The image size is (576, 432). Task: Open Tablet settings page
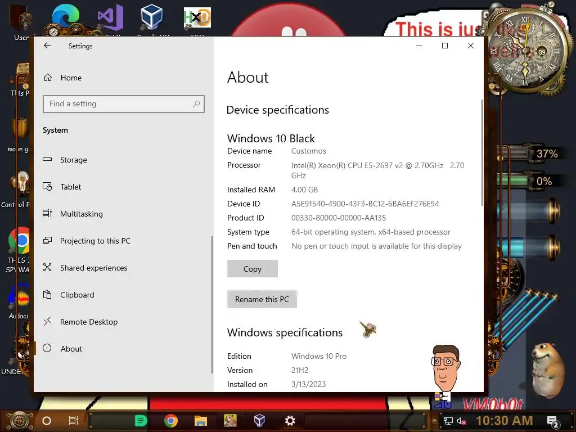pyautogui.click(x=123, y=187)
